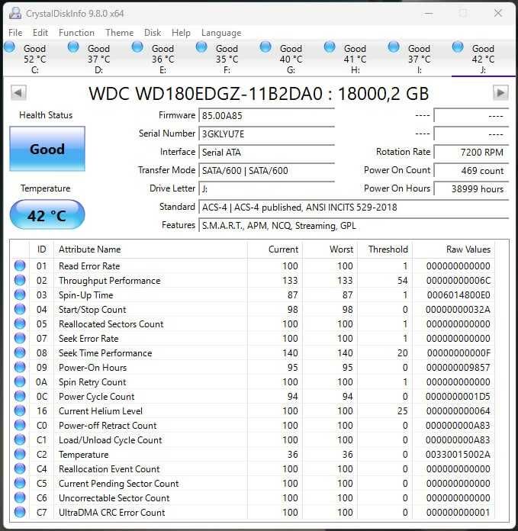This screenshot has height=531, width=518.
Task: Open the Disk menu
Action: [x=153, y=33]
